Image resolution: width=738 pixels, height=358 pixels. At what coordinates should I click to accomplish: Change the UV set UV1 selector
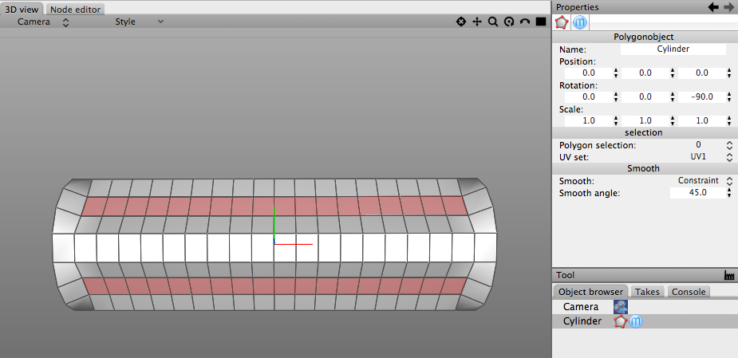tap(711, 157)
